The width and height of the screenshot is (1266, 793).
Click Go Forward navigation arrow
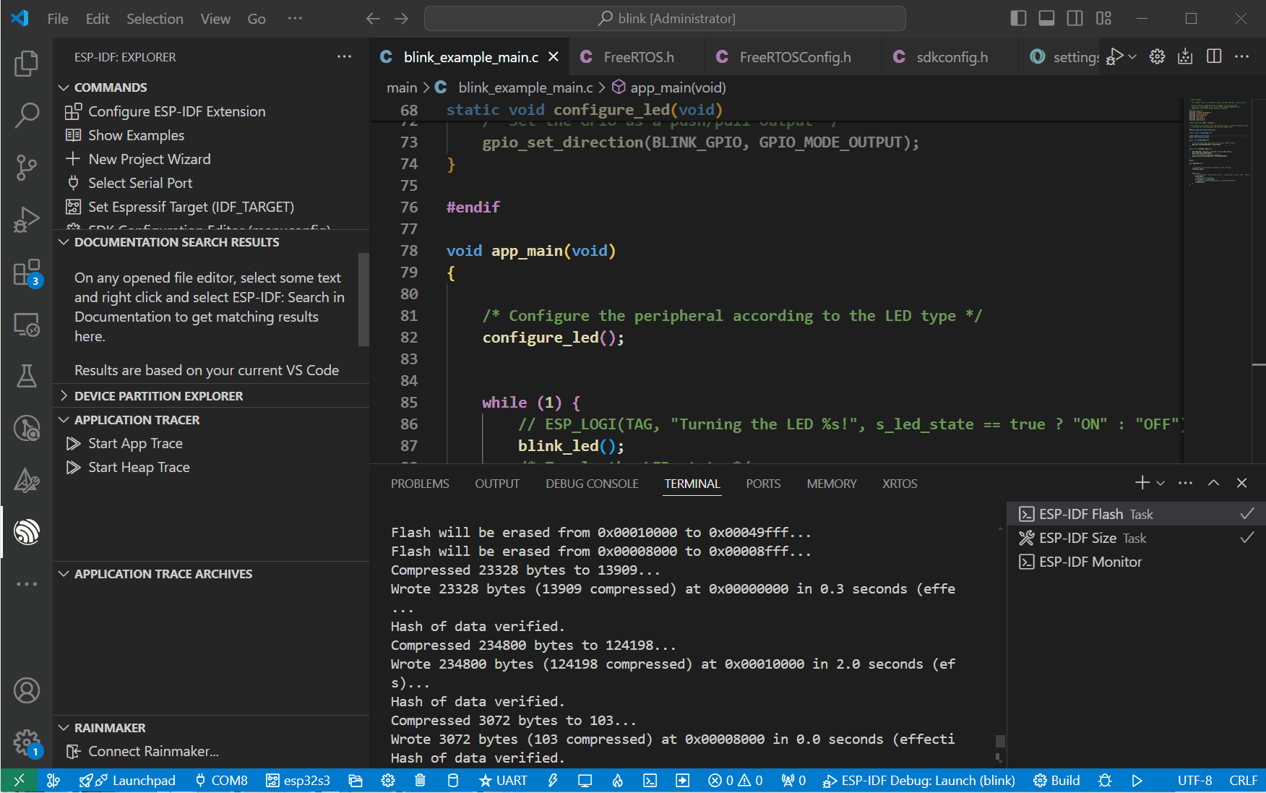click(402, 19)
